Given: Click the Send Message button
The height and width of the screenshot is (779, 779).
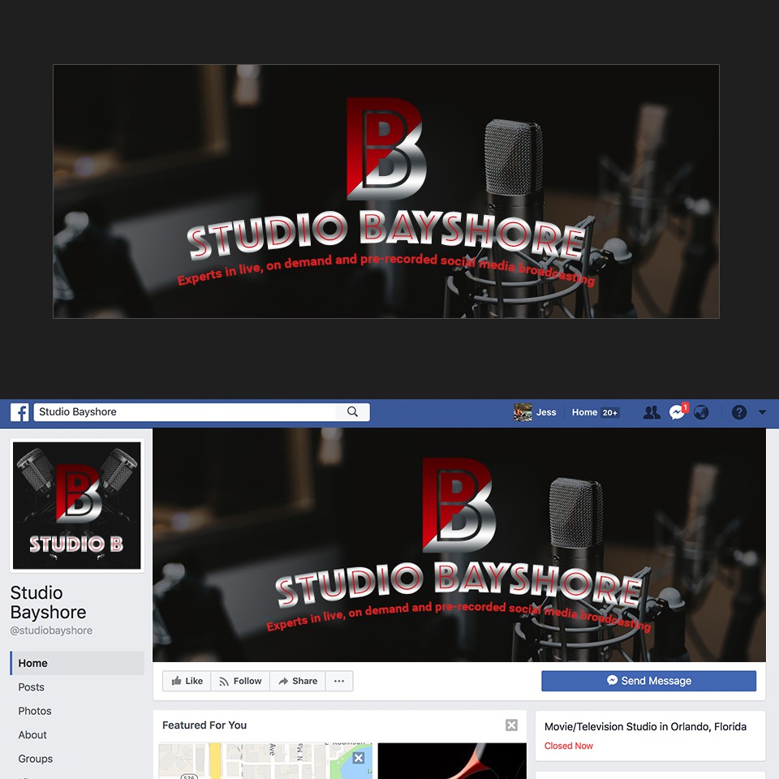Looking at the screenshot, I should (x=649, y=681).
